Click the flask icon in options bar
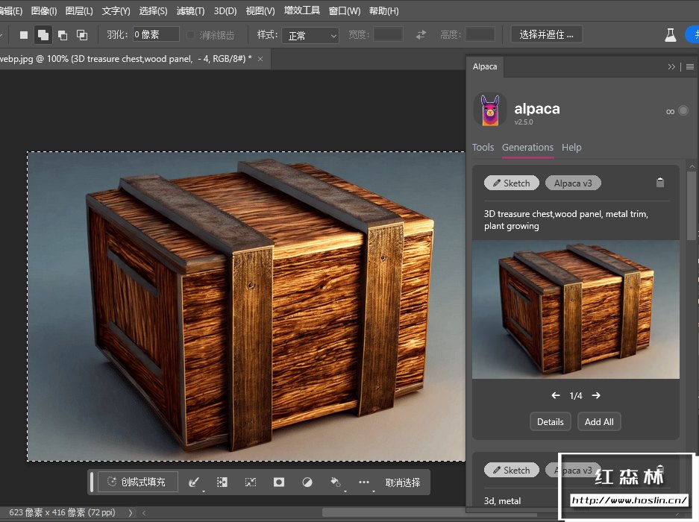 click(671, 35)
